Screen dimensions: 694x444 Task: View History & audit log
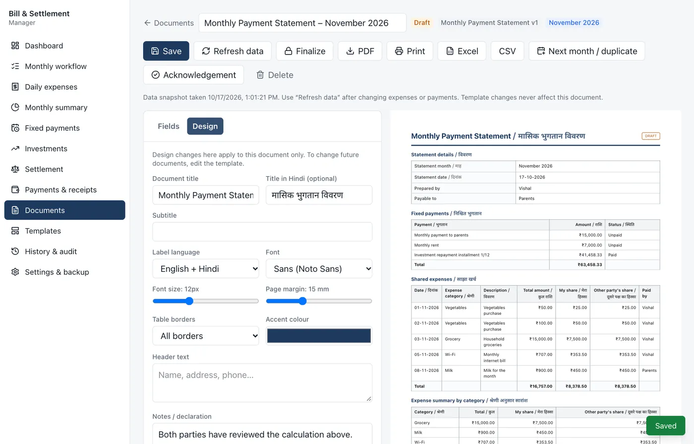[x=64, y=251]
